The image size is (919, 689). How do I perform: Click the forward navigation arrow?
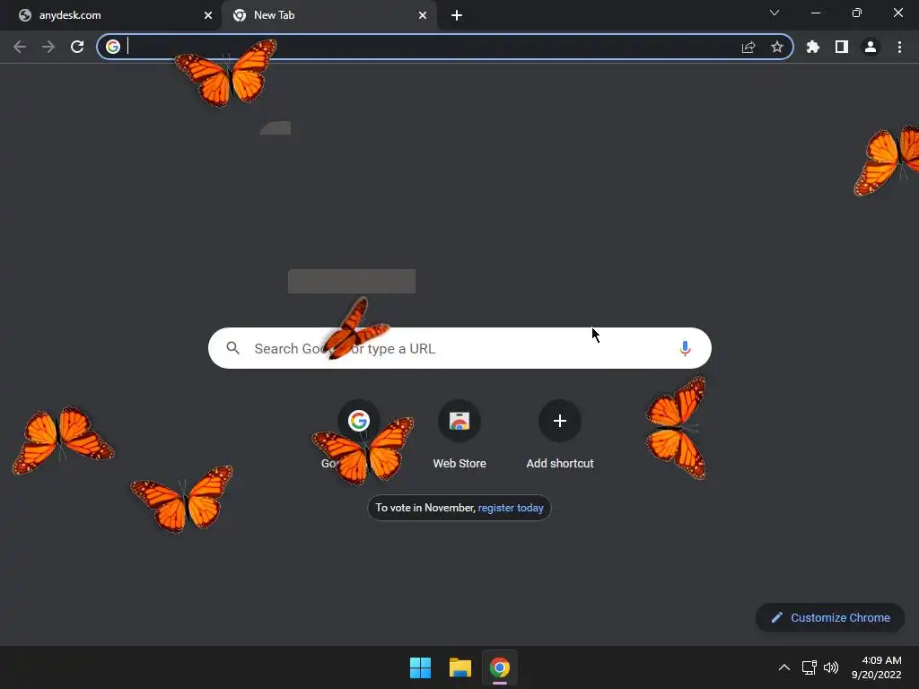48,47
